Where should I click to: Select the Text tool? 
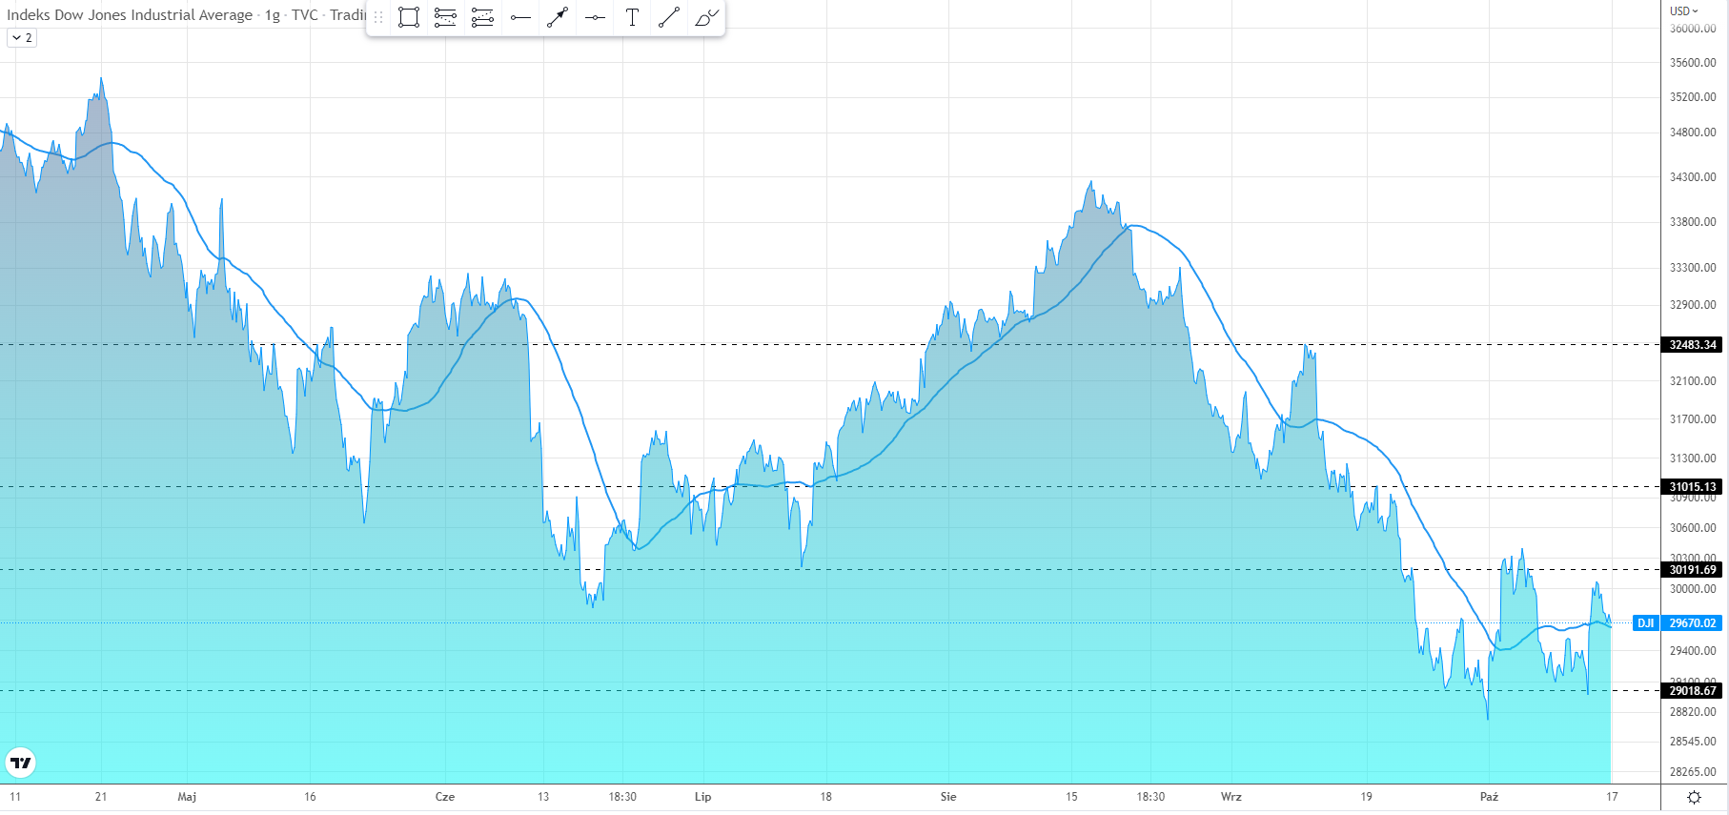632,17
